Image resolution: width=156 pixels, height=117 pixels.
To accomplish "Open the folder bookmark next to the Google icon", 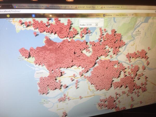I will pos(51,16).
